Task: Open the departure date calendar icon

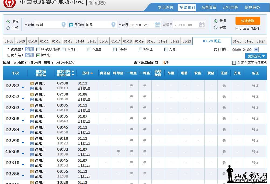Action: coord(158,25)
